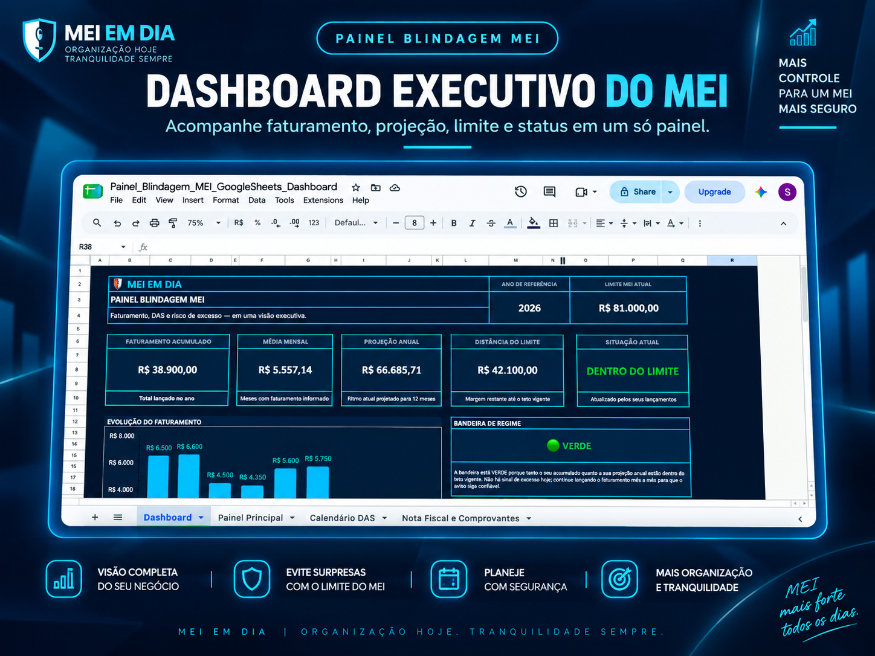Image resolution: width=875 pixels, height=656 pixels.
Task: Click the font size field
Action: (415, 223)
